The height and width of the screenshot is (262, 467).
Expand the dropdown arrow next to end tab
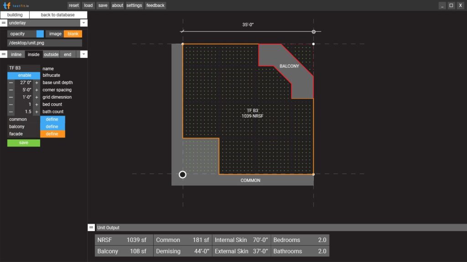[x=83, y=54]
